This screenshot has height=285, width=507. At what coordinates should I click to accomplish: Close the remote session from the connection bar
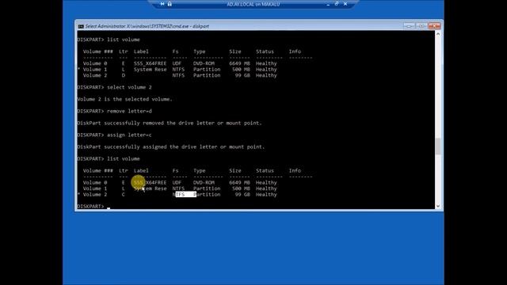[345, 4]
